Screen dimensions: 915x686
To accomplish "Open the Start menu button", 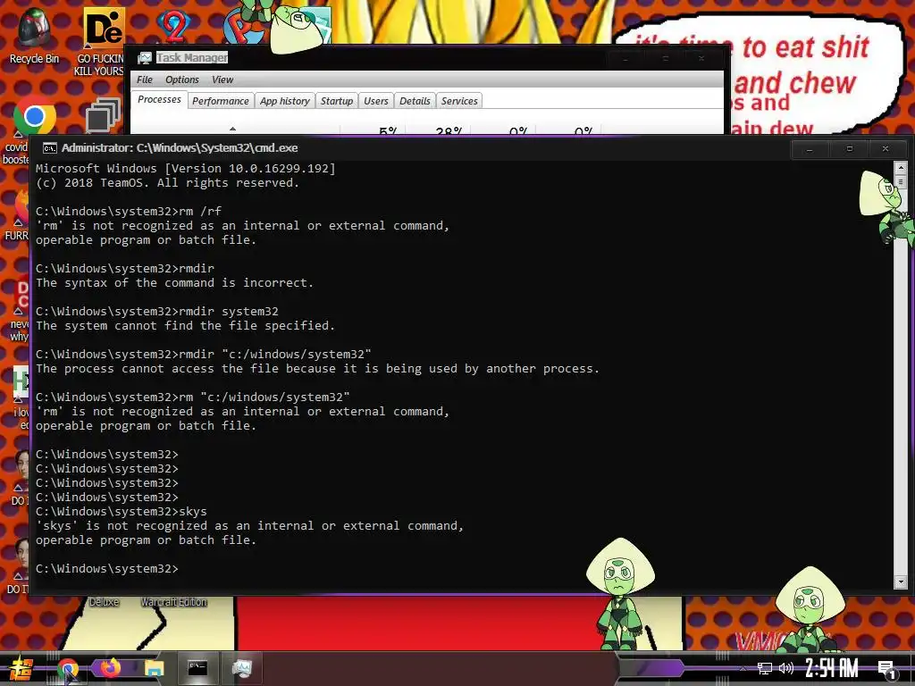I will [21, 668].
